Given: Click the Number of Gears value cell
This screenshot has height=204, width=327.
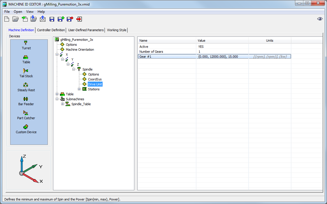Looking at the screenshot, I should click(x=222, y=52).
